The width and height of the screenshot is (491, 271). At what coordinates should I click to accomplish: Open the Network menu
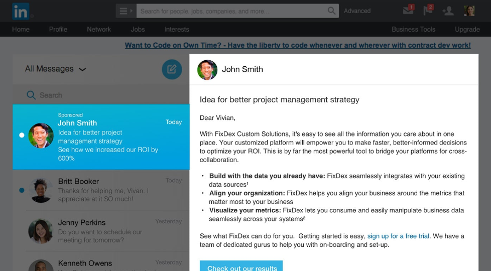[99, 30]
